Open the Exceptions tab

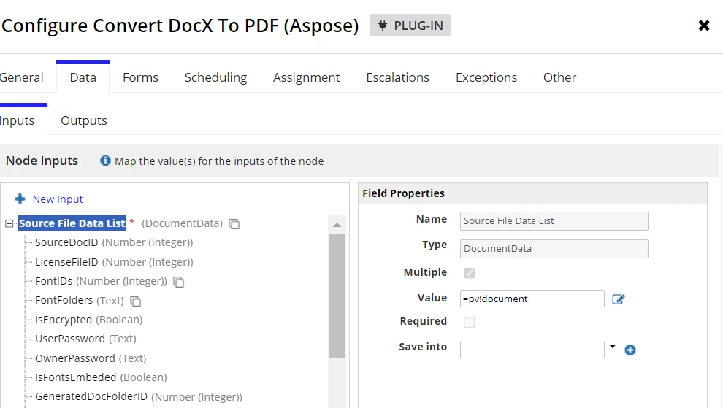(x=486, y=77)
